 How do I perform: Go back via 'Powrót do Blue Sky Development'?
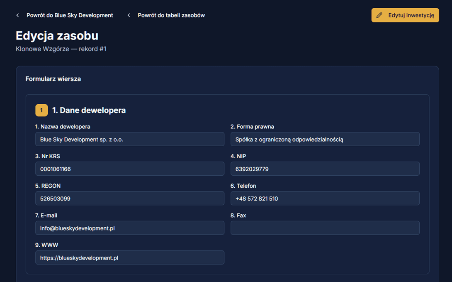point(70,15)
